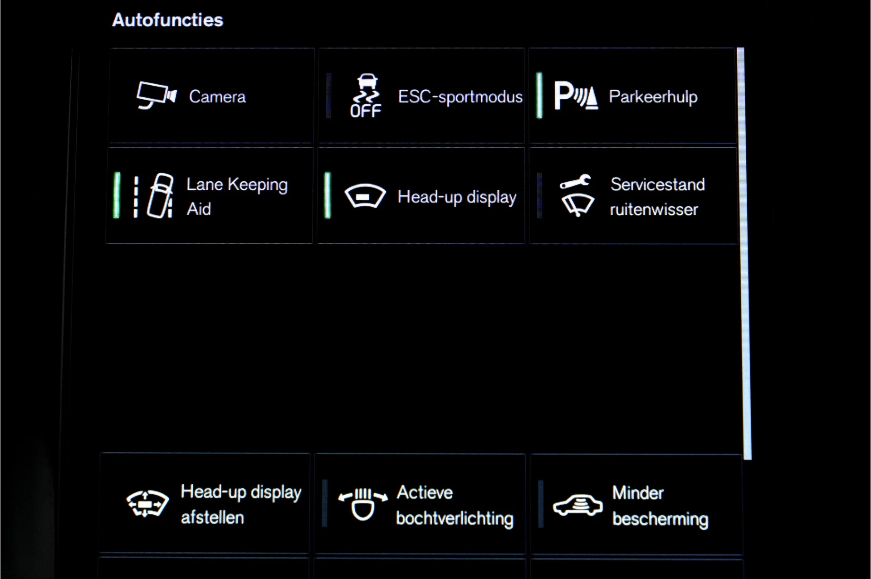Tap the Head-up display windshield icon
The width and height of the screenshot is (871, 579).
[x=365, y=196]
